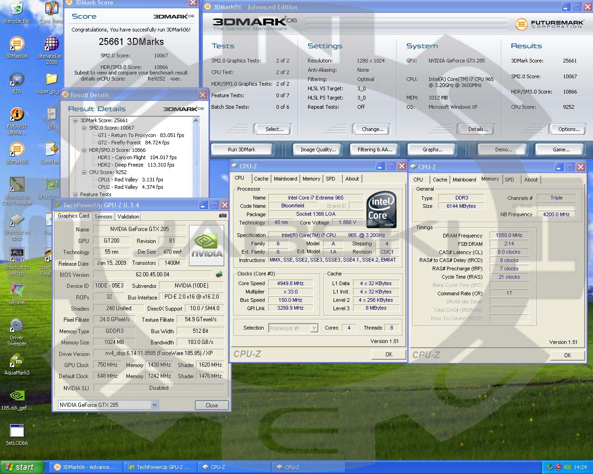The height and width of the screenshot is (474, 593).
Task: Launch the 3DMark06 desktop shortcut
Action: (x=17, y=47)
